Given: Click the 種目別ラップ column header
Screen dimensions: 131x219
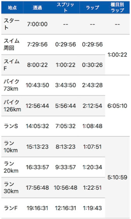Looking at the screenshot, I should [x=117, y=7].
